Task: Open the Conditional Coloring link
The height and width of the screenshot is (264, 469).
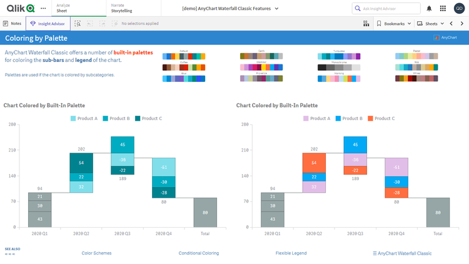Action: click(x=199, y=253)
